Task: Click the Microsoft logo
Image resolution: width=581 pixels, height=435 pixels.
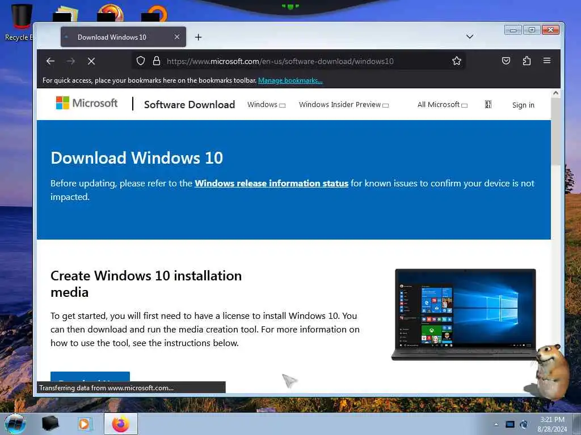Action: tap(87, 103)
